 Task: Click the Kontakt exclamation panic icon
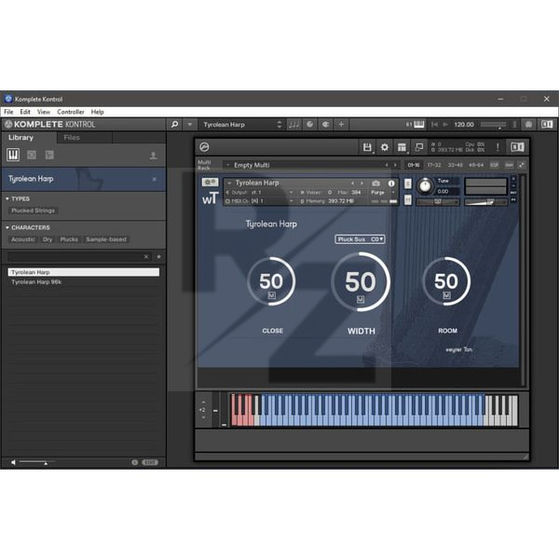coord(498,147)
